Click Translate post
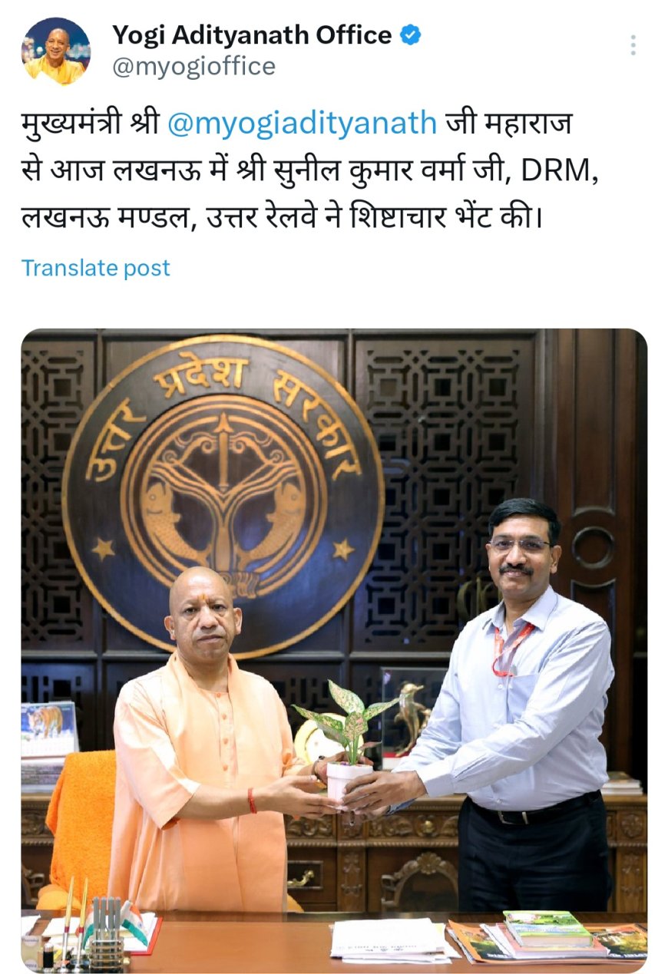The width and height of the screenshot is (668, 974). [x=95, y=268]
